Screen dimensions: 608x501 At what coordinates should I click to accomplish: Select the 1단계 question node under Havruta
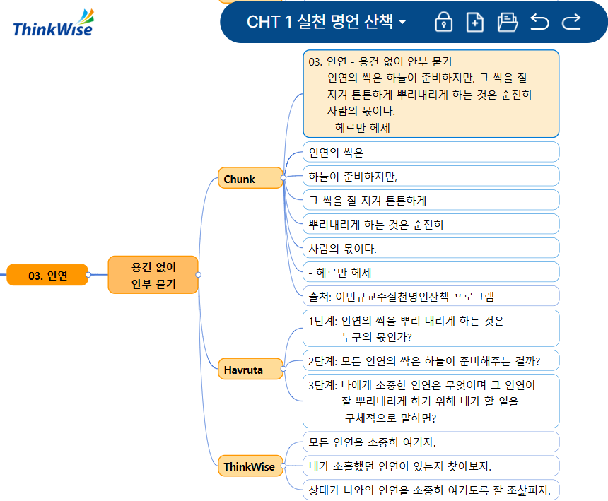(x=431, y=330)
